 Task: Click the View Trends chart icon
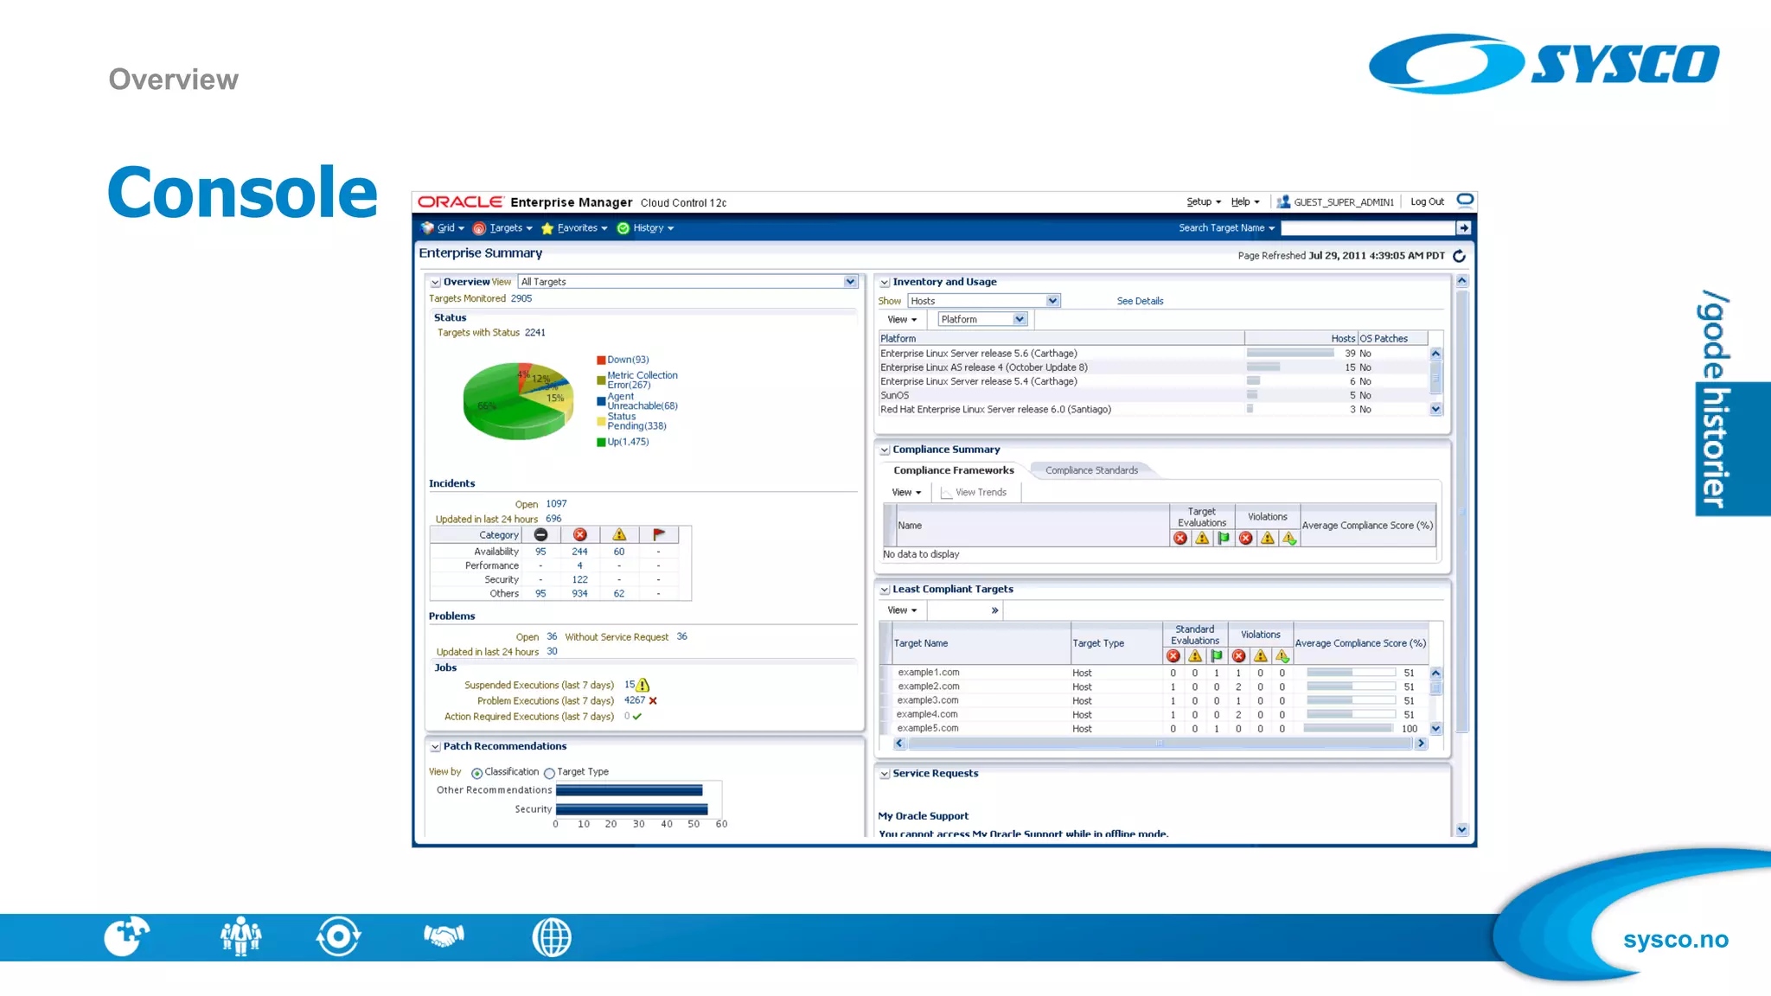coord(946,493)
